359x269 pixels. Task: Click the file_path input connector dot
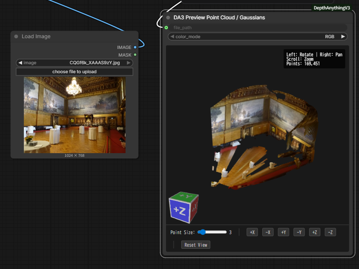pos(166,27)
